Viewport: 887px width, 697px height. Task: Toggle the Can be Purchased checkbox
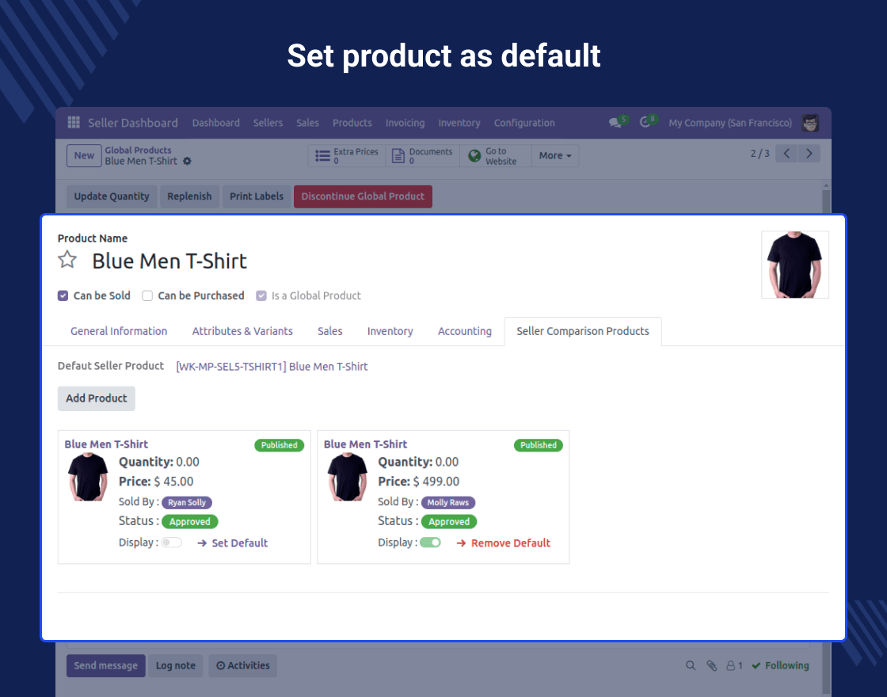tap(147, 296)
